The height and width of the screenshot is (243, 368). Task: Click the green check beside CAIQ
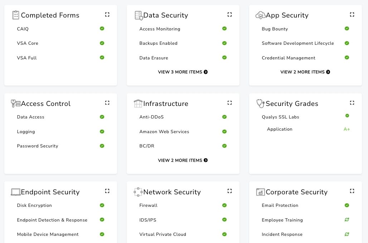click(102, 29)
